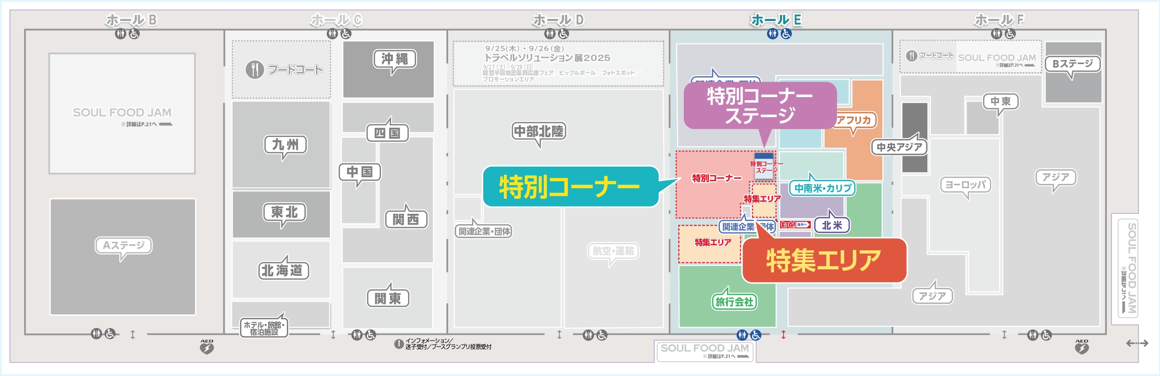1160x376 pixels.
Task: Click the orange アフリカ area label
Action: click(854, 120)
